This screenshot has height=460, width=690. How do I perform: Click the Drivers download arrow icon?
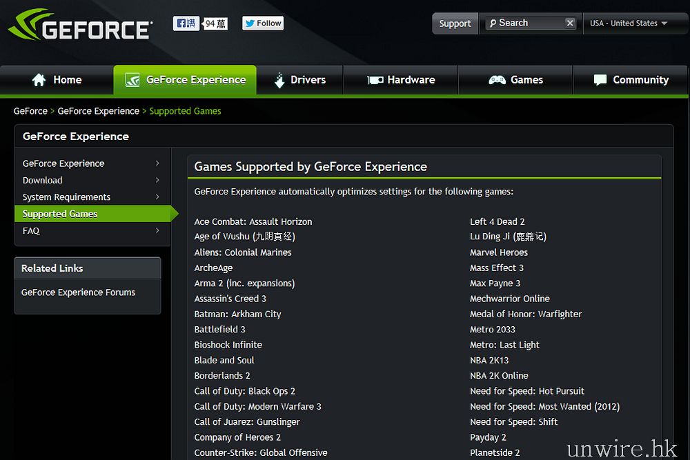(279, 80)
